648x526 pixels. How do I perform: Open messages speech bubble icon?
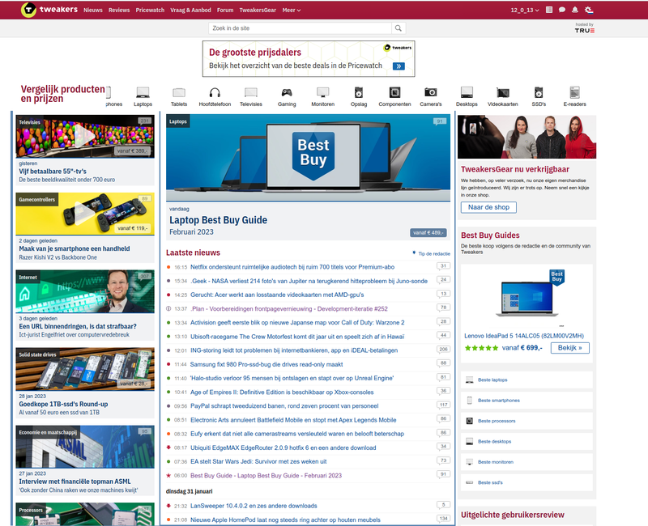[x=562, y=10]
